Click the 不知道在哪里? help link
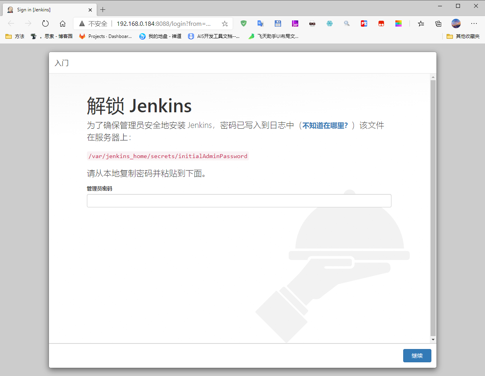Screen dimensions: 485x376 pos(325,126)
